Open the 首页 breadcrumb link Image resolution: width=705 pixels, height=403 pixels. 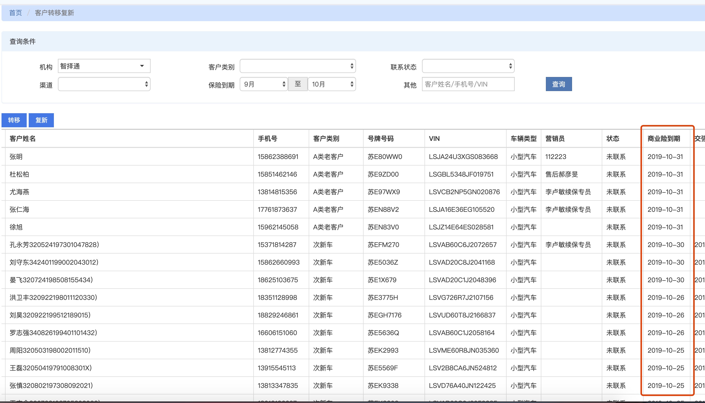[16, 13]
